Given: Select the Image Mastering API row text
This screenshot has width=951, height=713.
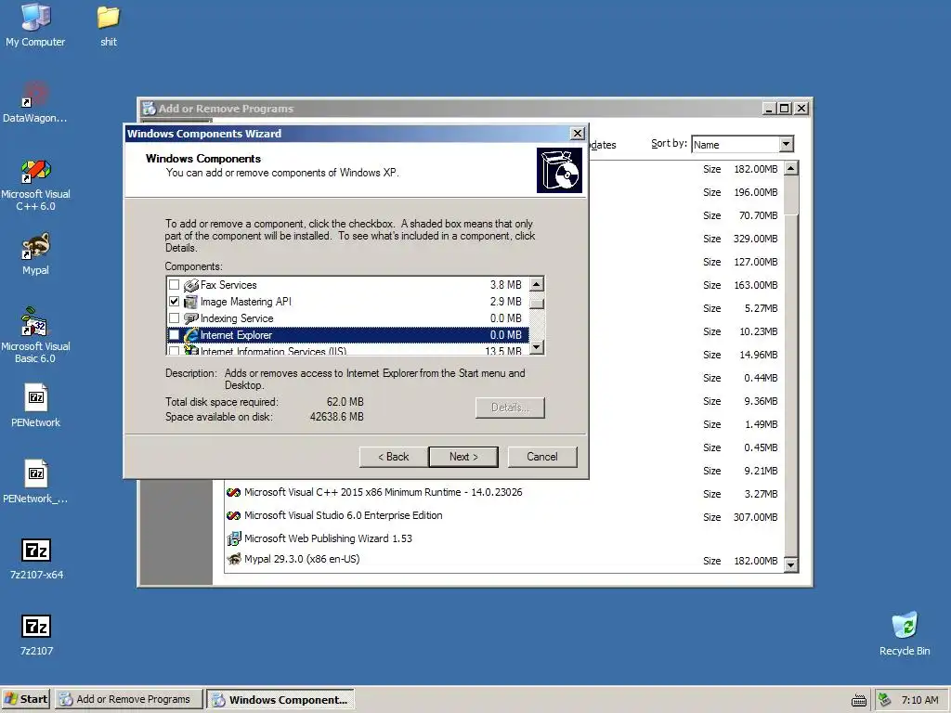Looking at the screenshot, I should pyautogui.click(x=245, y=302).
